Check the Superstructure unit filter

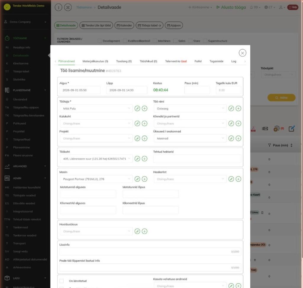205,41
